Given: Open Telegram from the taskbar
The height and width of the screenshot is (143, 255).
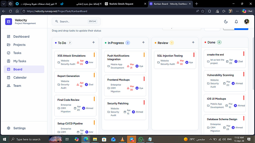Looking at the screenshot, I should point(132,139).
